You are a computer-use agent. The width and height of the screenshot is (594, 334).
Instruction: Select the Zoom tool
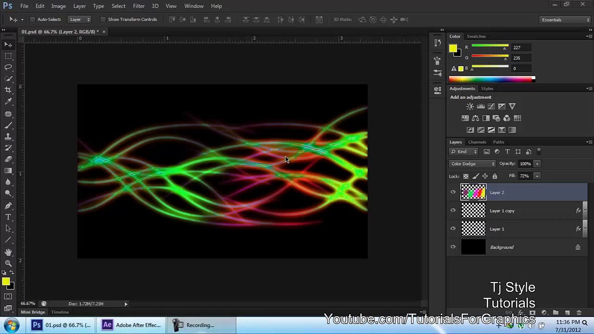[x=8, y=263]
